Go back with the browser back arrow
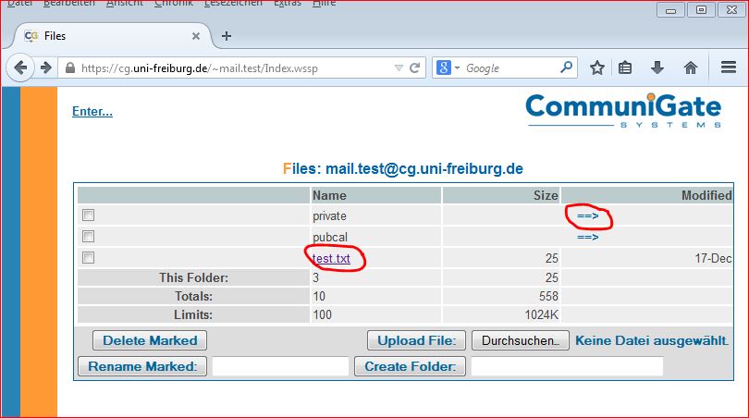The width and height of the screenshot is (749, 418). click(x=20, y=68)
